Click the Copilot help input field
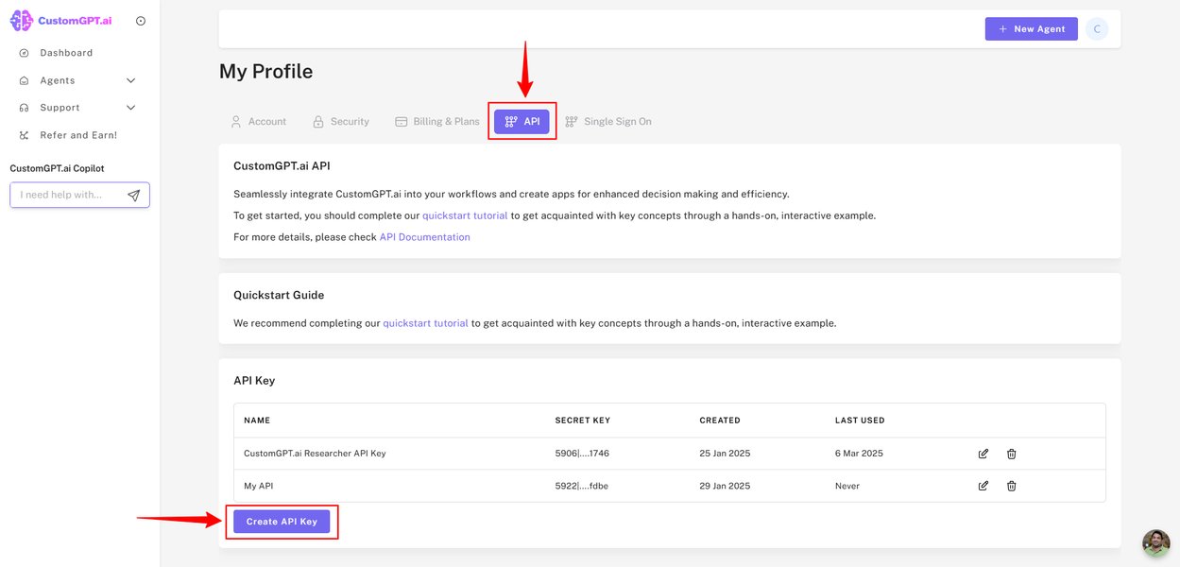This screenshot has width=1180, height=567. coord(79,195)
